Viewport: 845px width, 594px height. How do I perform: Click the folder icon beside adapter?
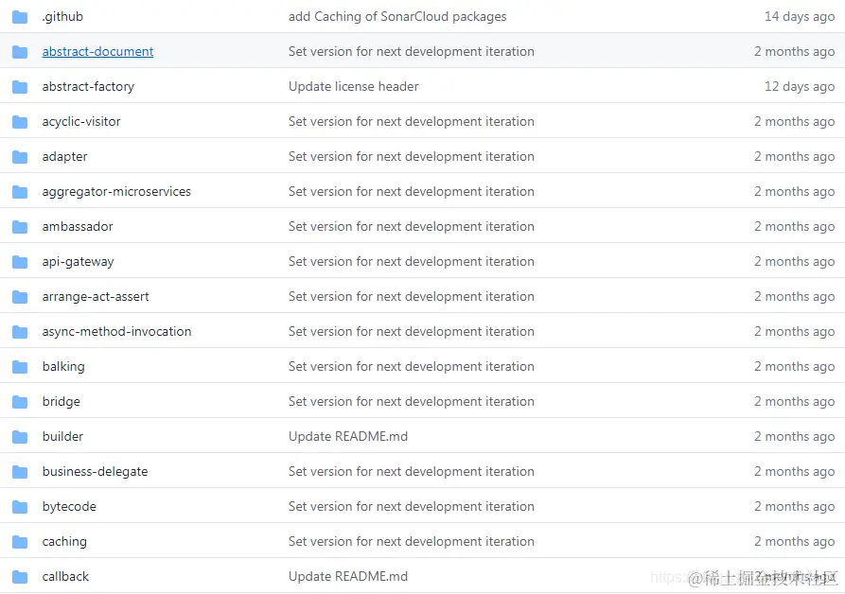[x=20, y=157]
